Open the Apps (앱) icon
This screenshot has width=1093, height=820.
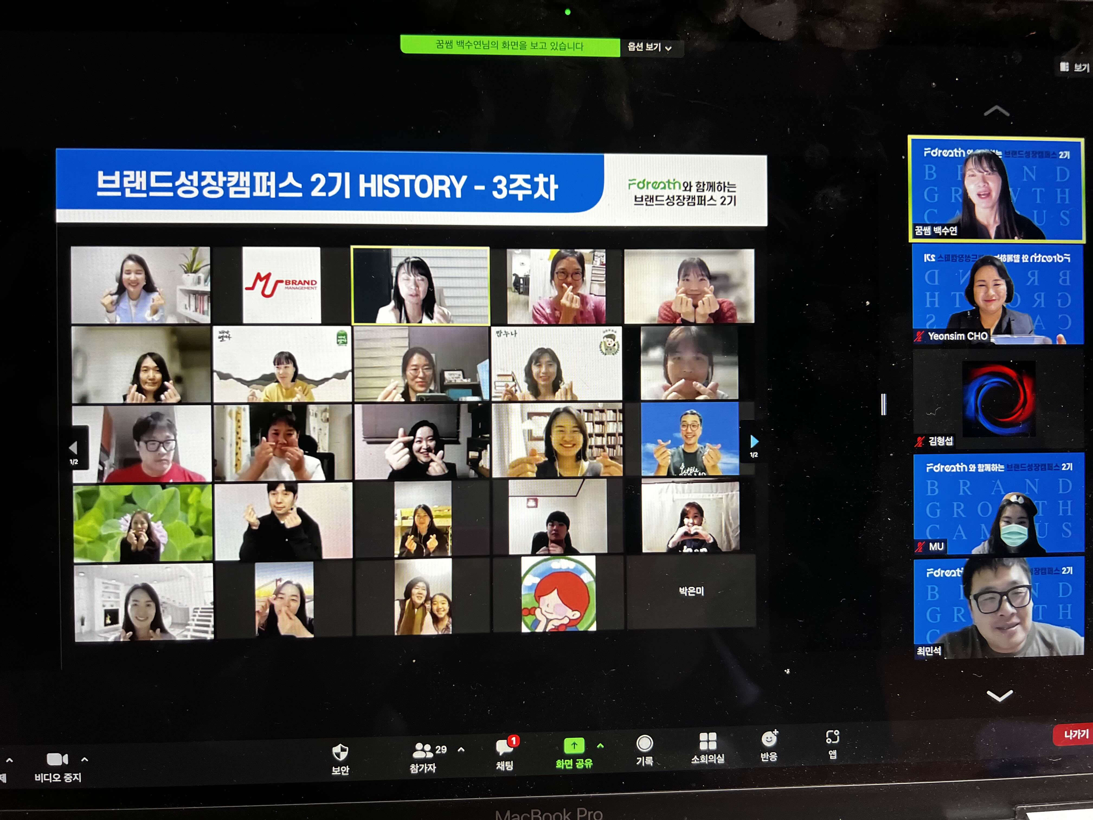[832, 738]
